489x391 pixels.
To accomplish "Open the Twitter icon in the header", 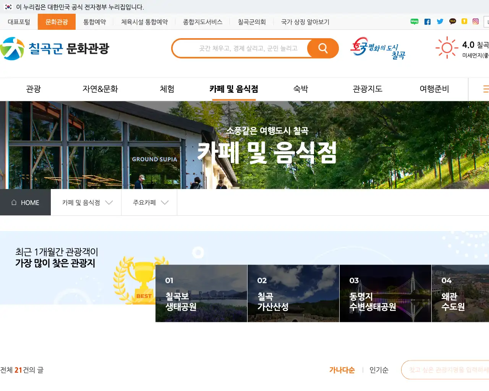I will click(440, 22).
